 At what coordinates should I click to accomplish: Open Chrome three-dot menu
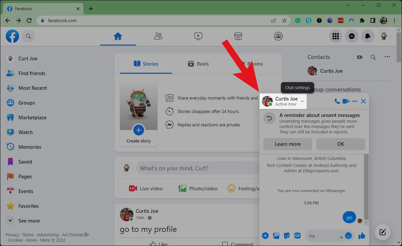(x=395, y=20)
